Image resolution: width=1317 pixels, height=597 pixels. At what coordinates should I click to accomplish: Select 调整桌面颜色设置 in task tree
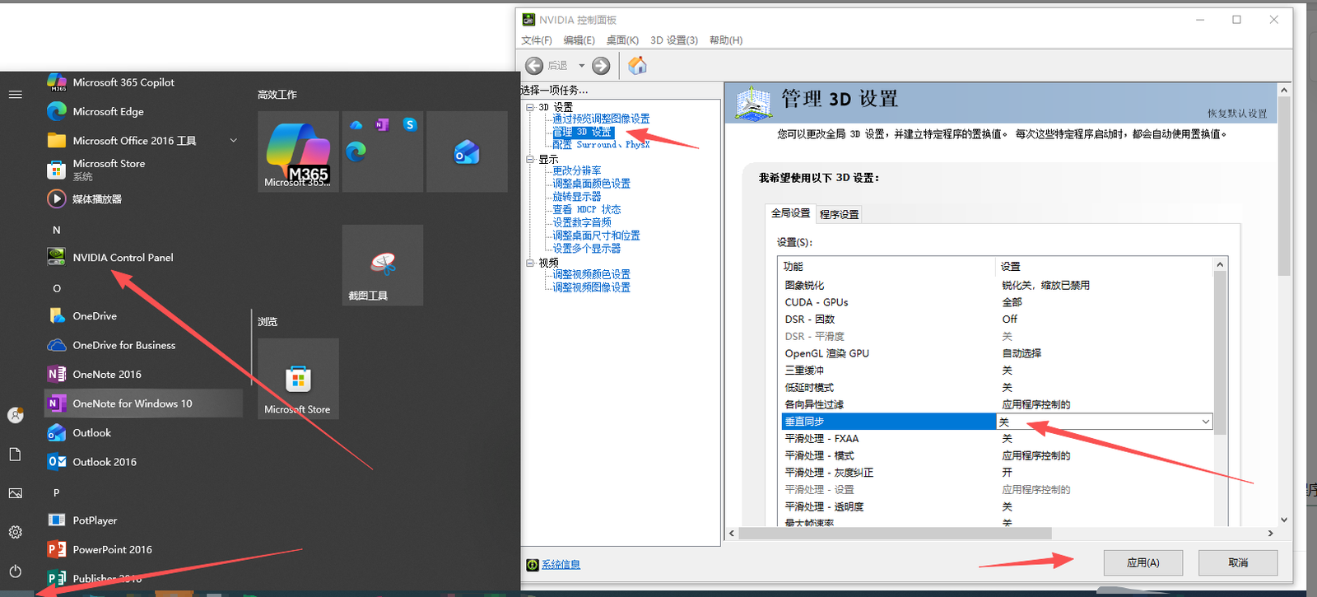coord(591,184)
